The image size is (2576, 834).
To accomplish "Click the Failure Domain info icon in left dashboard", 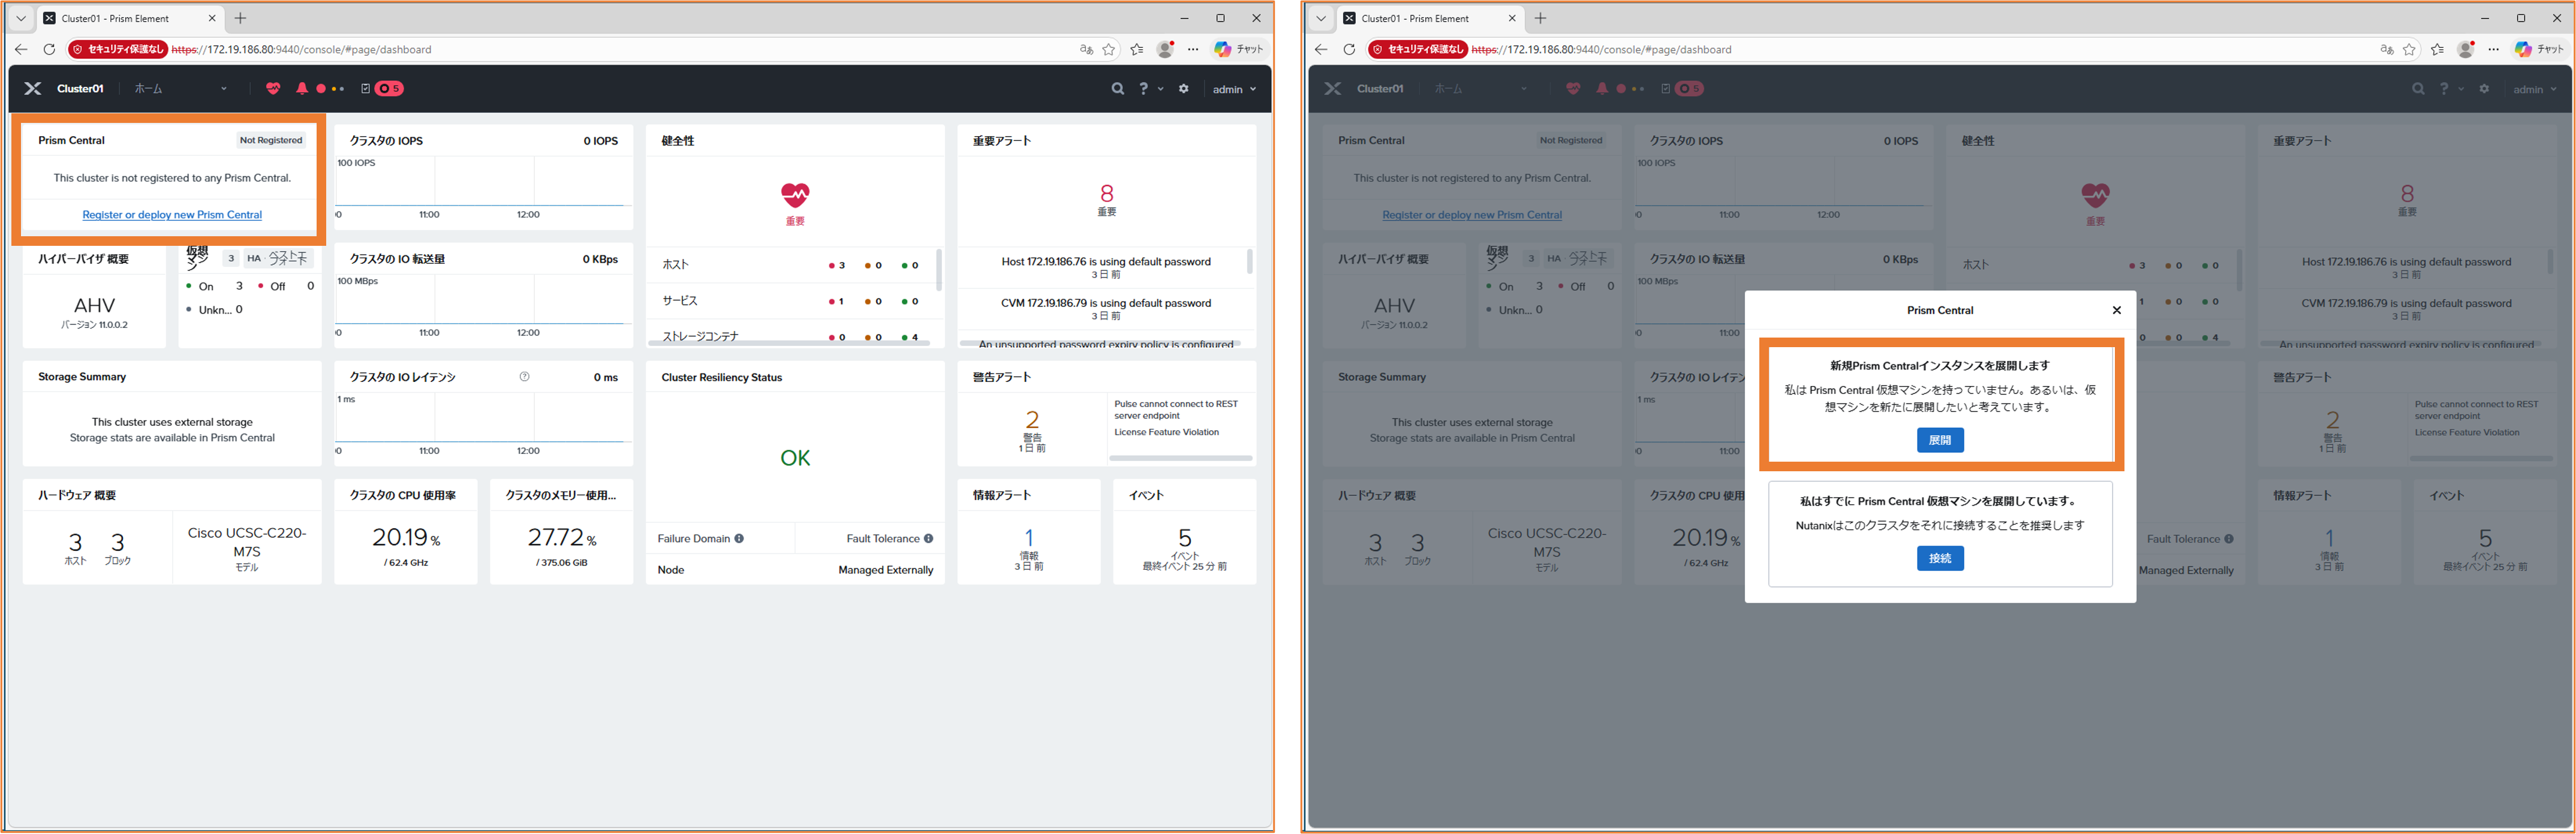I will (739, 539).
